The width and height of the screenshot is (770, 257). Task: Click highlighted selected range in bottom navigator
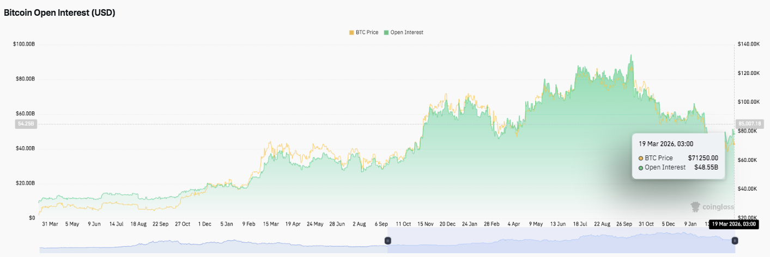[x=561, y=240]
